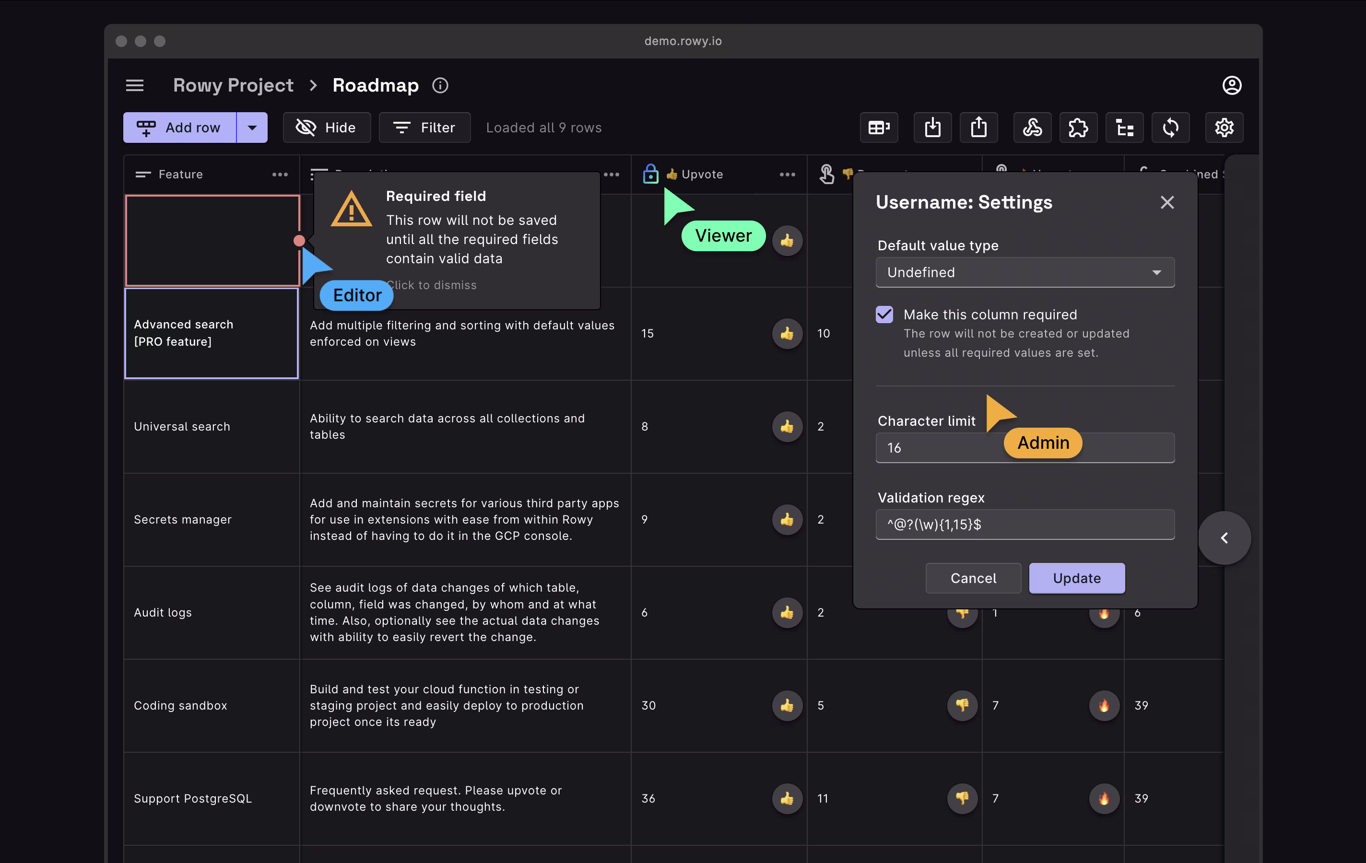The image size is (1366, 863).
Task: Close the Username Settings dialog
Action: [1167, 202]
